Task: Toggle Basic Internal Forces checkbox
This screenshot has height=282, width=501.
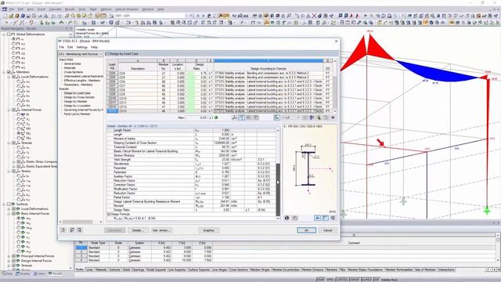Action: (x=14, y=213)
